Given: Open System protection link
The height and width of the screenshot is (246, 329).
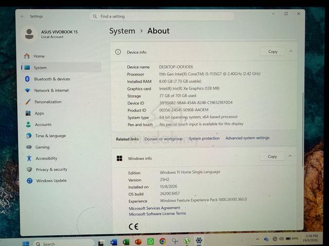Looking at the screenshot, I should (204, 138).
